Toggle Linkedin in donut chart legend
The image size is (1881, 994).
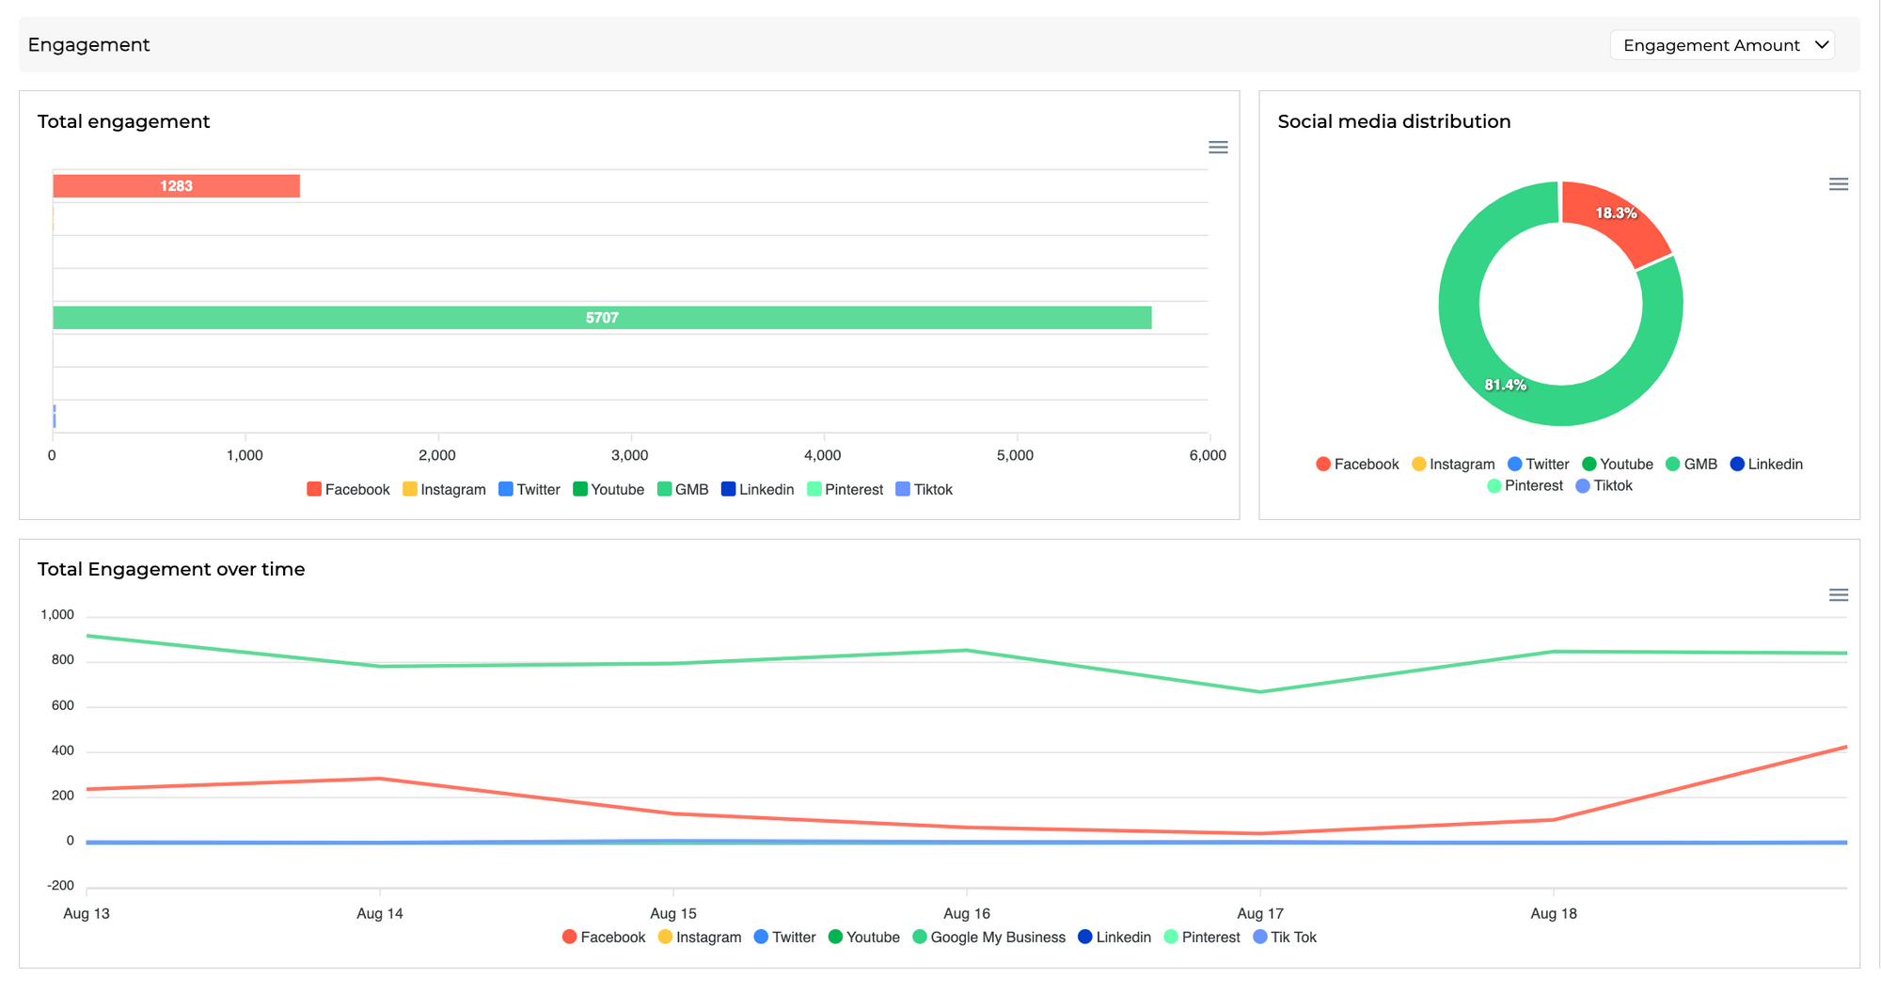(1766, 465)
